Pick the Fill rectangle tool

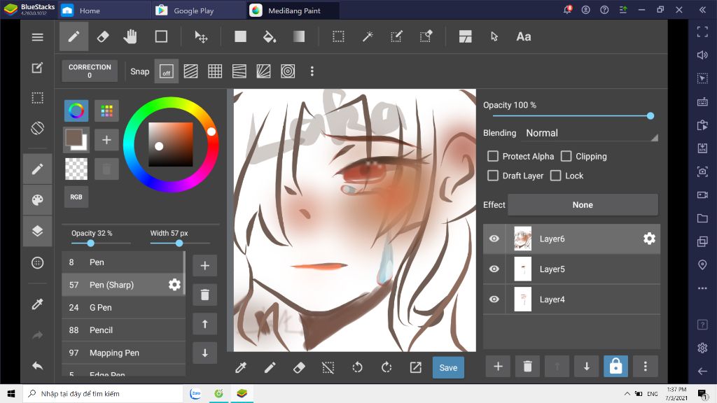coord(241,36)
